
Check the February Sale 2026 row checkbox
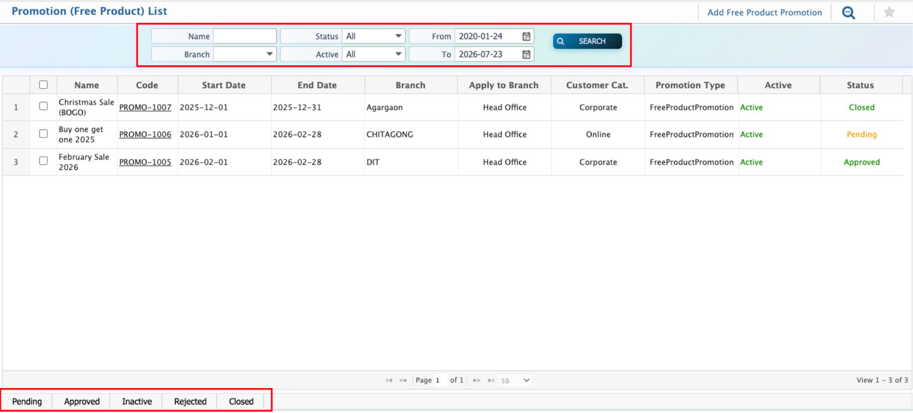click(44, 161)
